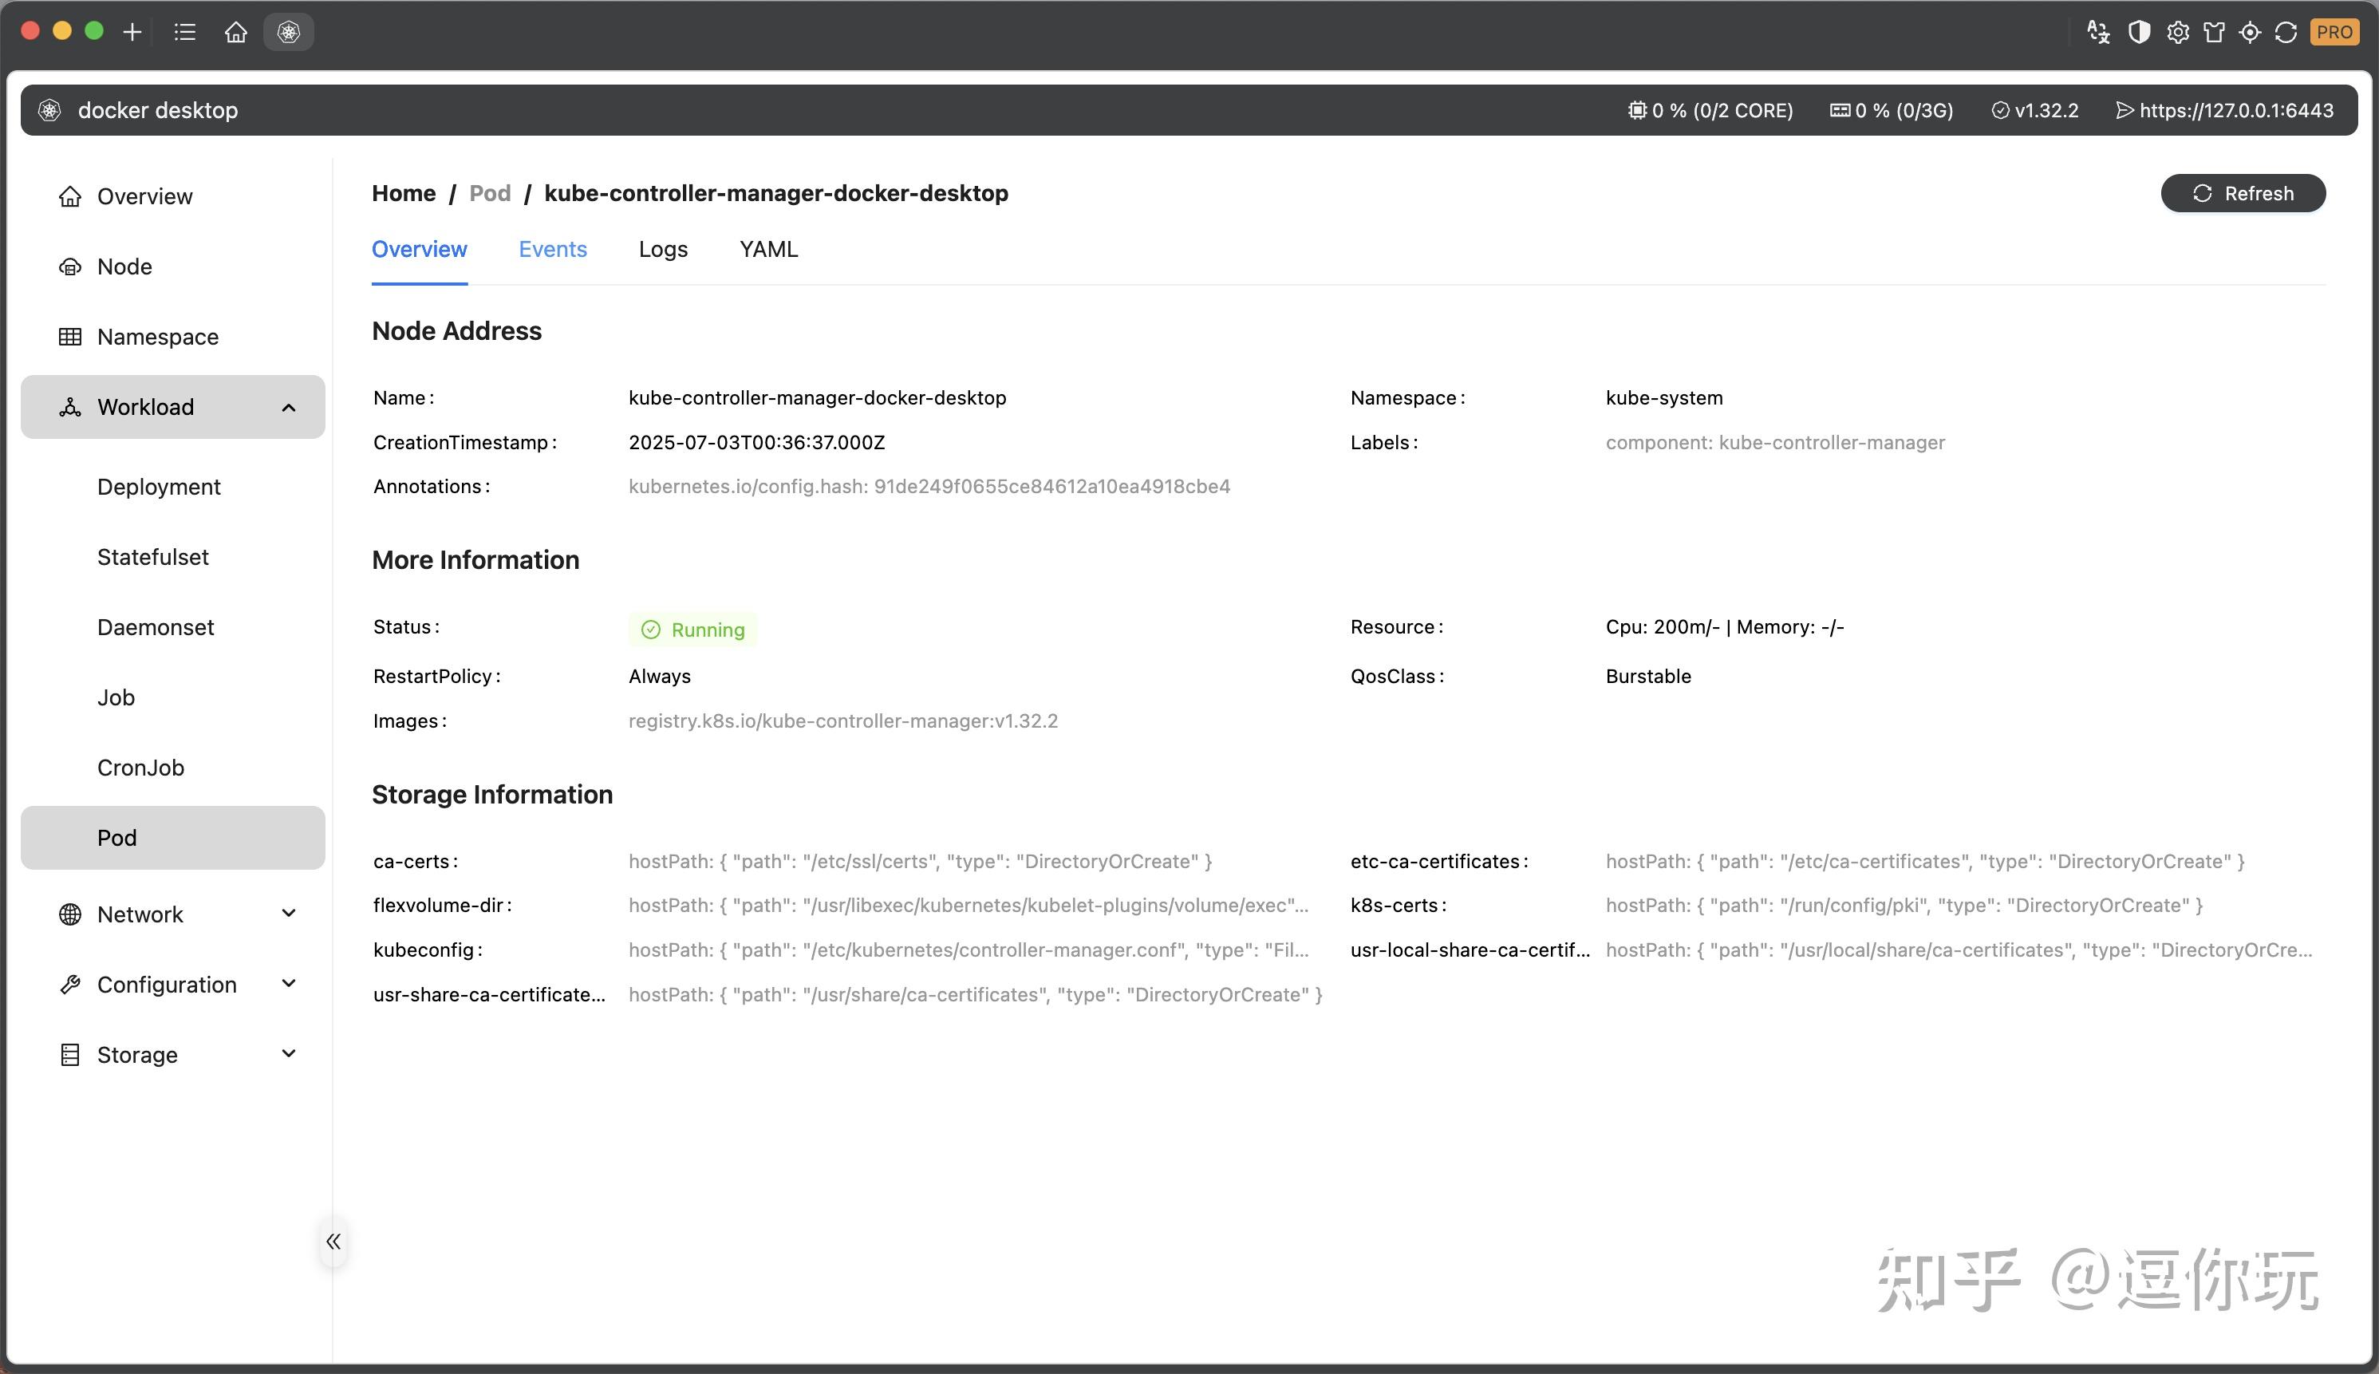This screenshot has width=2379, height=1374.
Task: Click the home icon in title bar
Action: (x=236, y=32)
